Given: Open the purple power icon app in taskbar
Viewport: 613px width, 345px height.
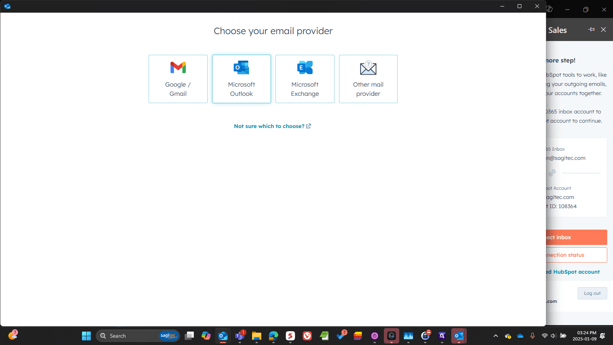Looking at the screenshot, I should tap(375, 336).
